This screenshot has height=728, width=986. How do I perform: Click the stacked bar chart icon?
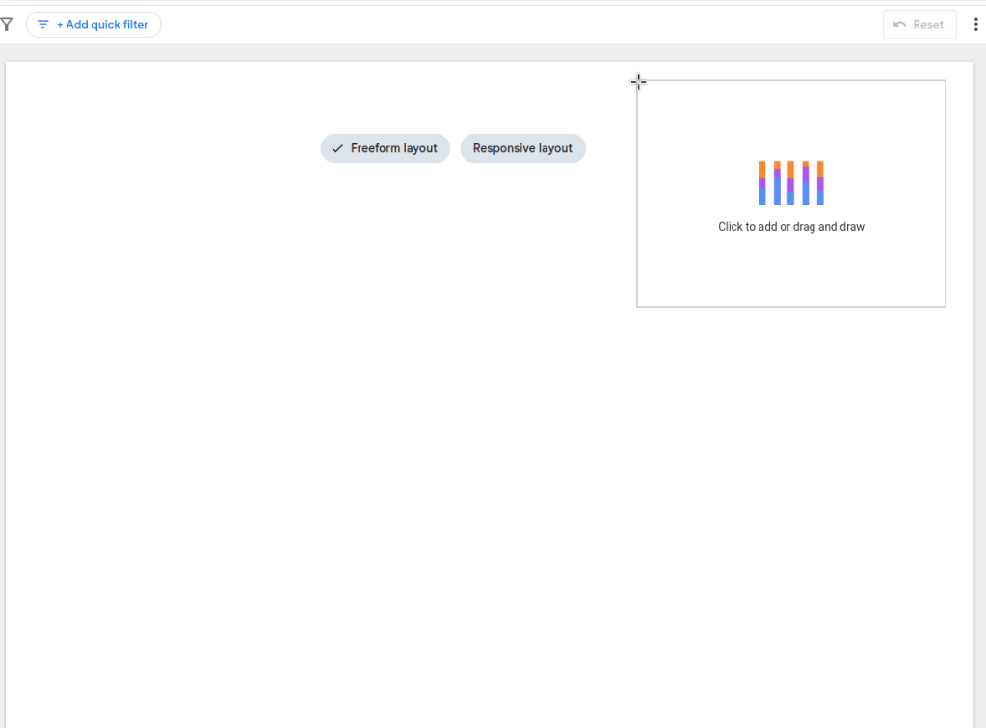[x=790, y=183]
